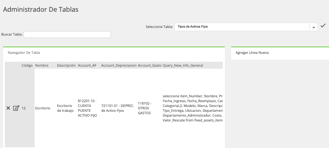Screen dimensions: 329x148
Task: Edit the Escritorio row via pencil icon
Action: 16,108
